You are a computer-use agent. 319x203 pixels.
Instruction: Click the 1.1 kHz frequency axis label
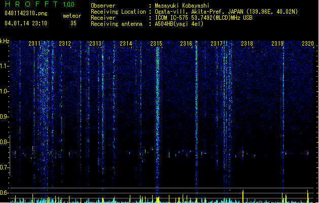point(5,66)
